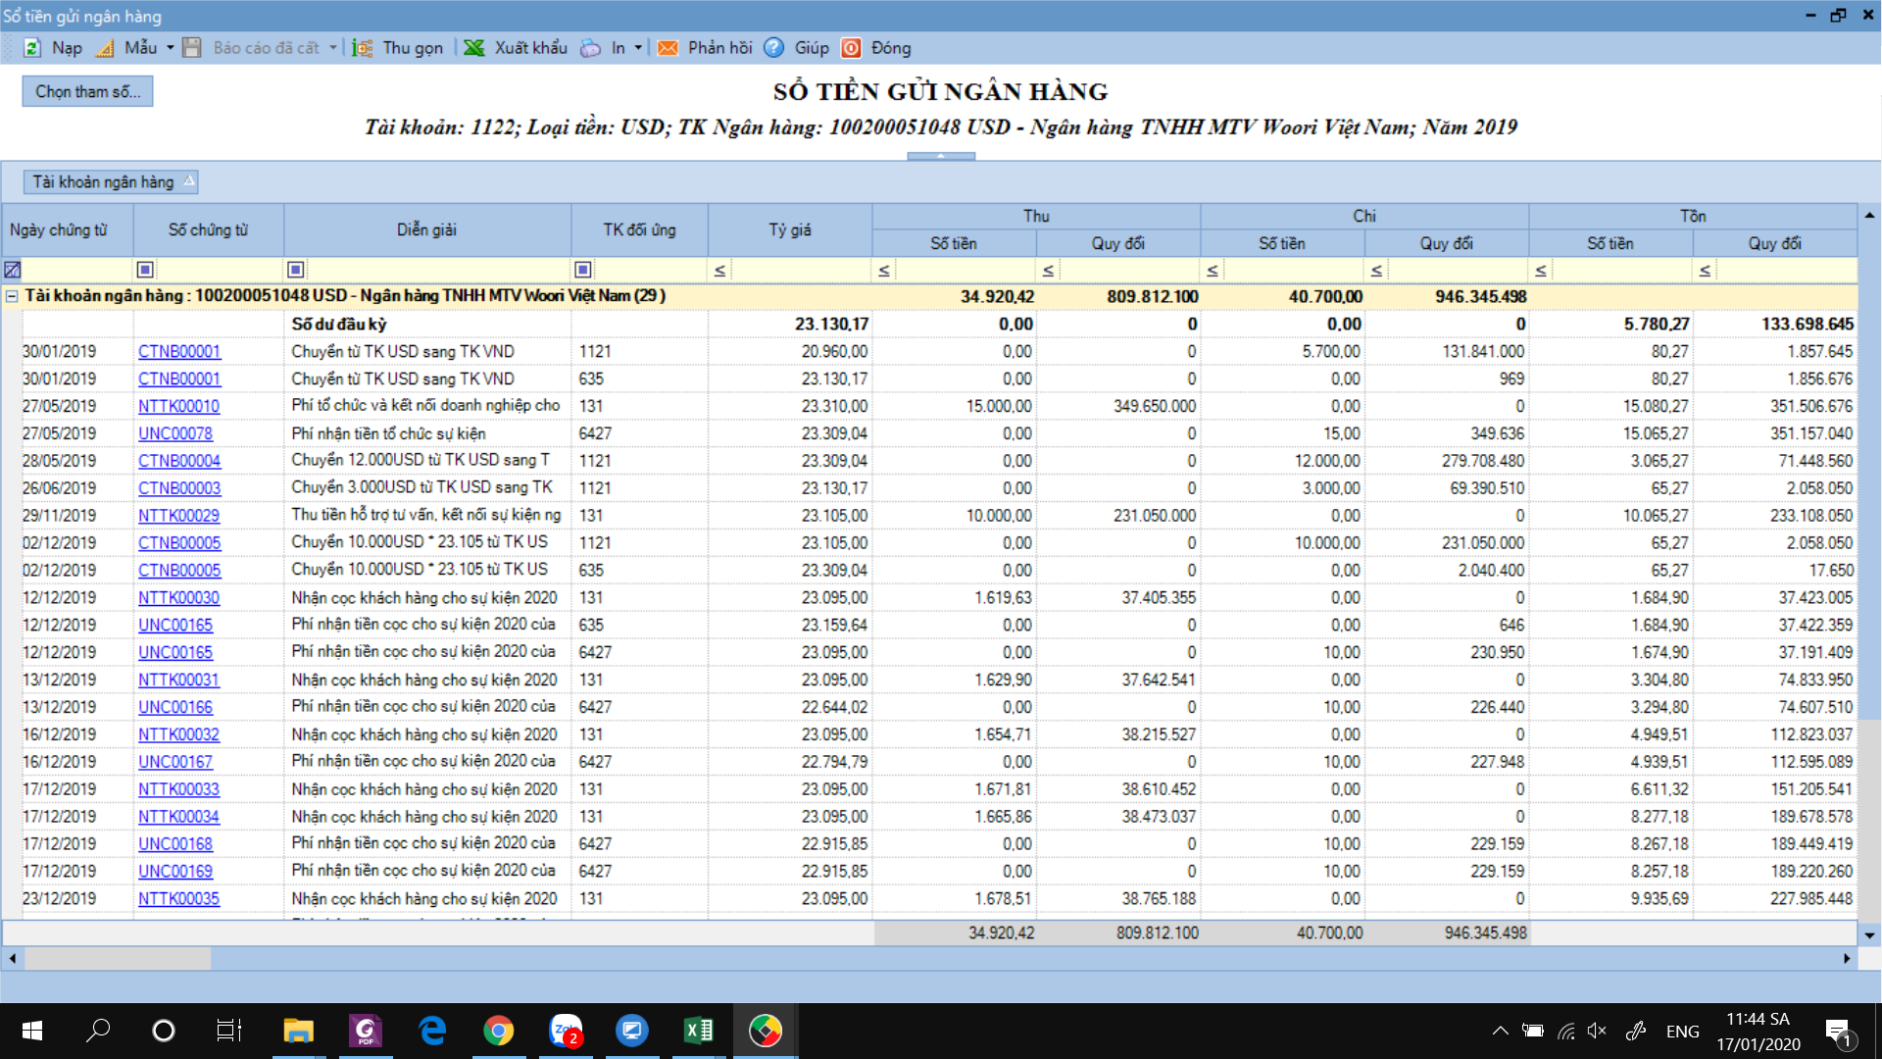This screenshot has height=1059, width=1882.
Task: Open Excel from taskbar
Action: point(699,1031)
